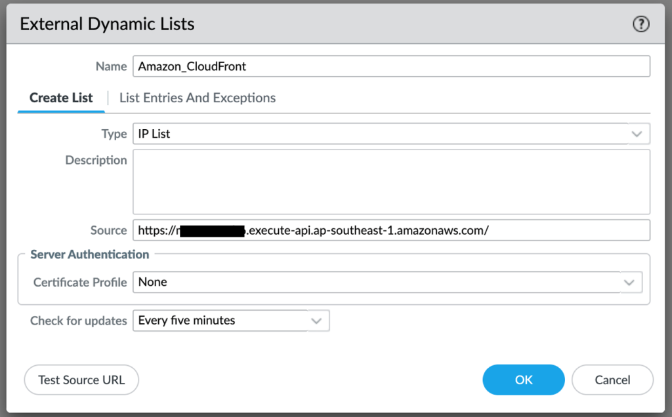Expand the Check for updates dropdown

pos(317,321)
